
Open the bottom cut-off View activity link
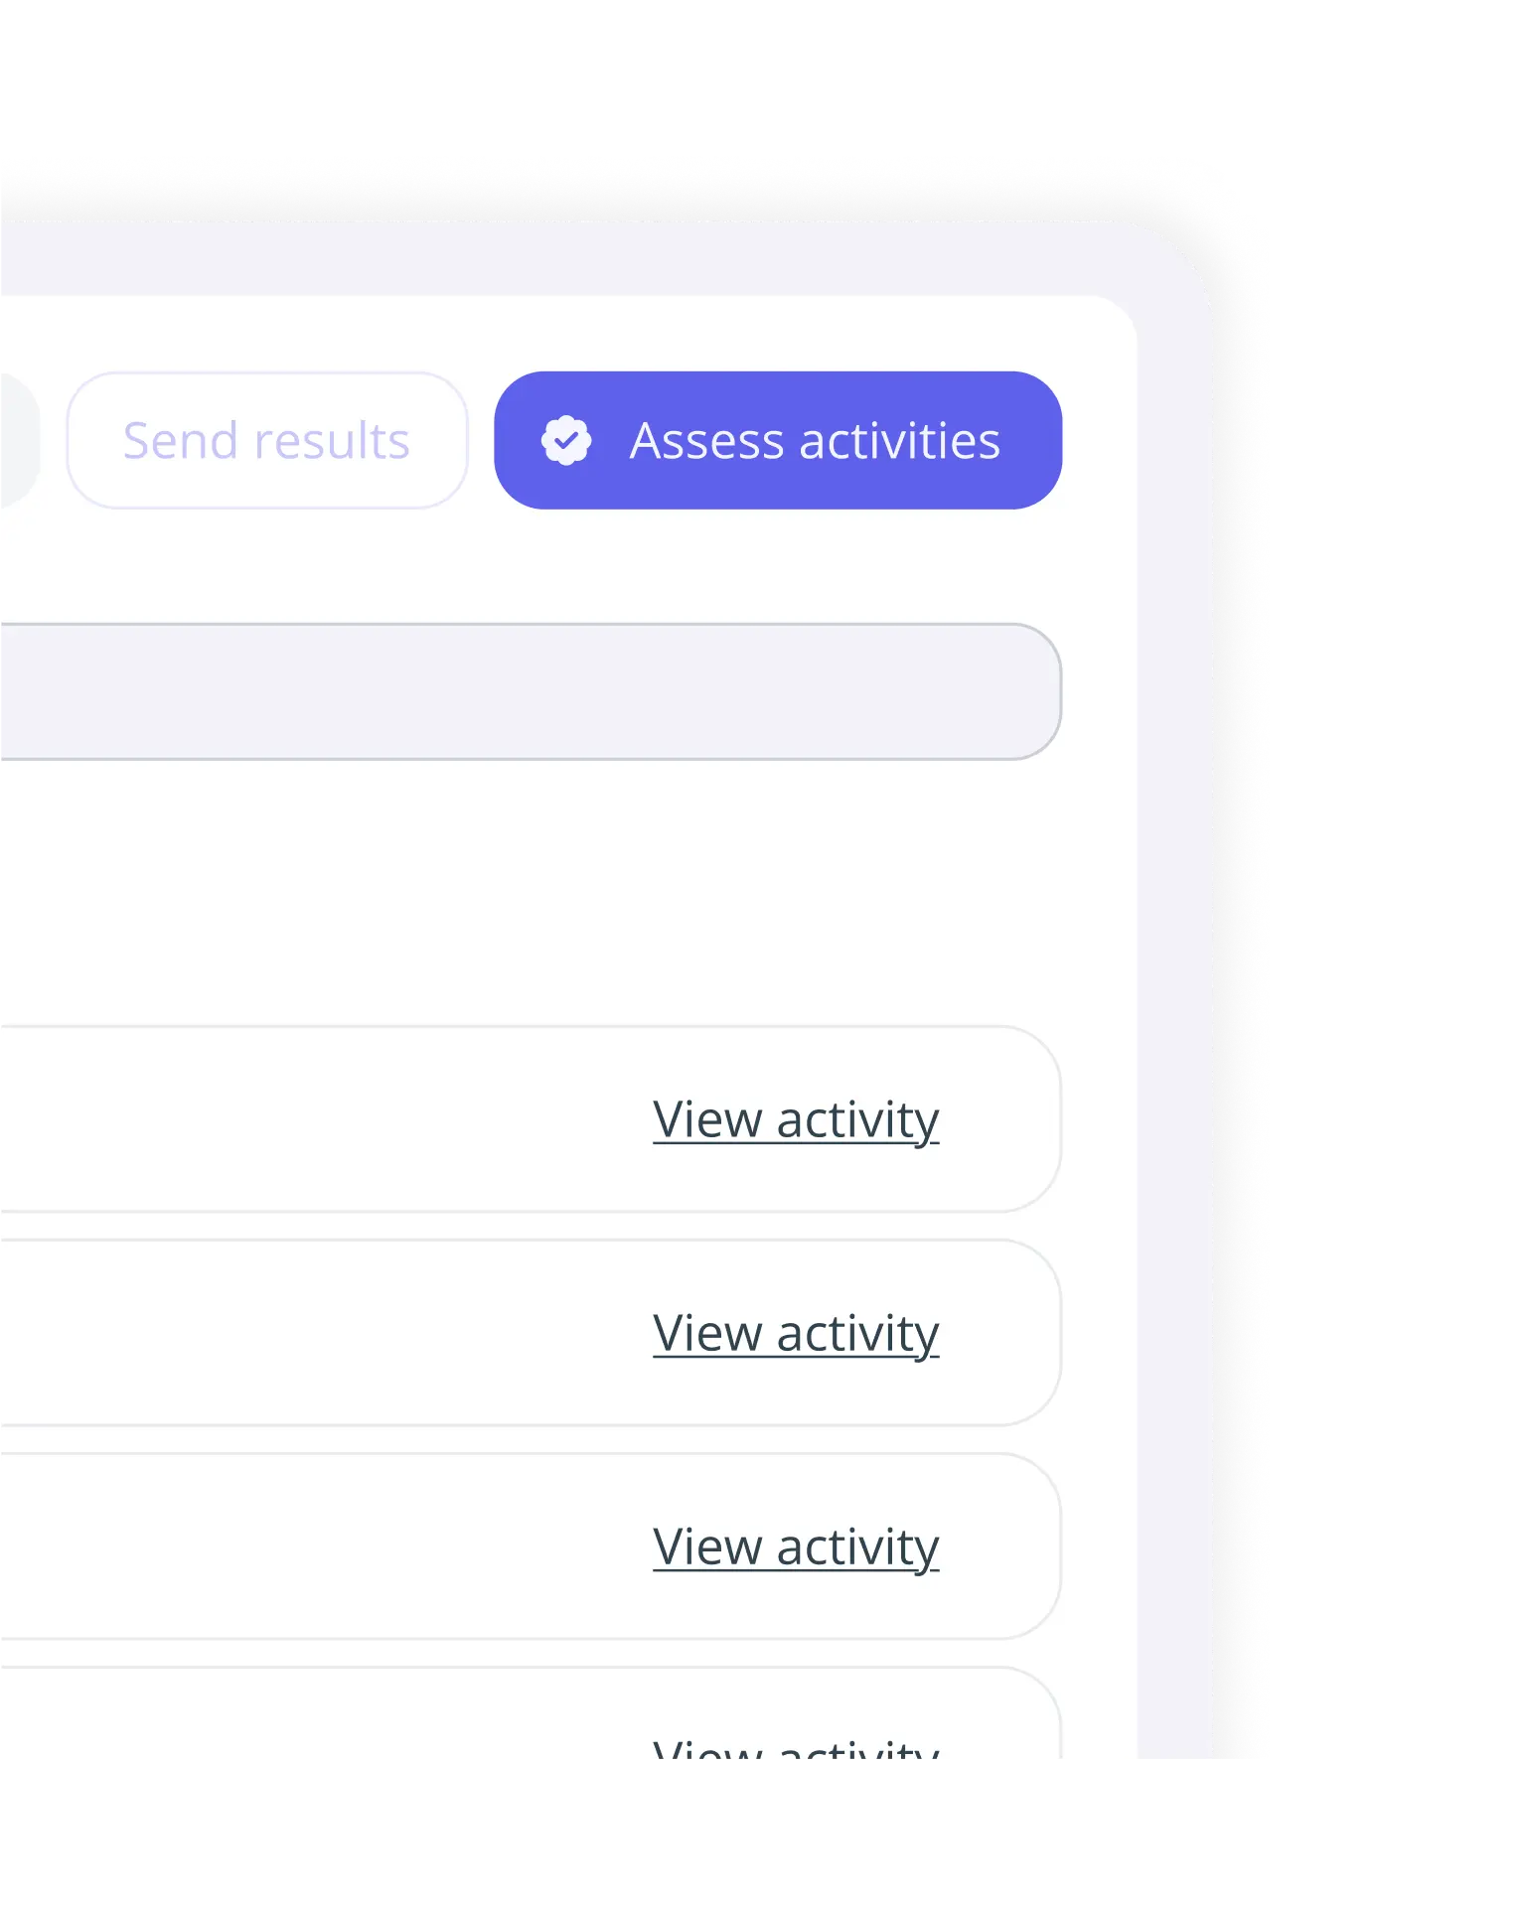[795, 1752]
